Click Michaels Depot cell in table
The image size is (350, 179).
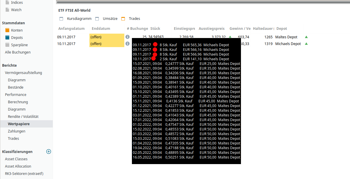pyautogui.click(x=288, y=44)
